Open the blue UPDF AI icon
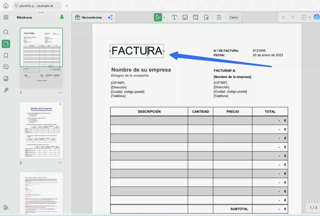320x216 pixels. tap(317, 18)
